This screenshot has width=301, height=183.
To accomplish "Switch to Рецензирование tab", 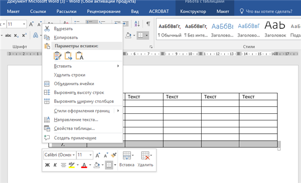I will [x=104, y=12].
